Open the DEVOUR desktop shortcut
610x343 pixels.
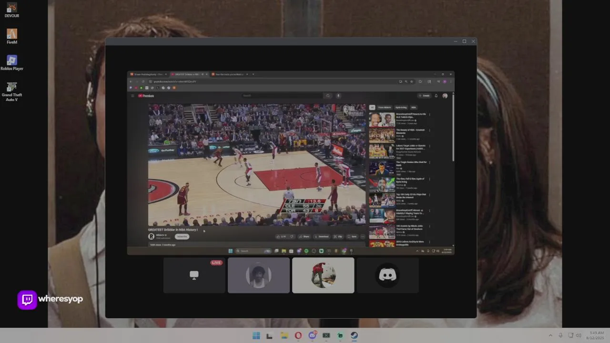(x=12, y=10)
